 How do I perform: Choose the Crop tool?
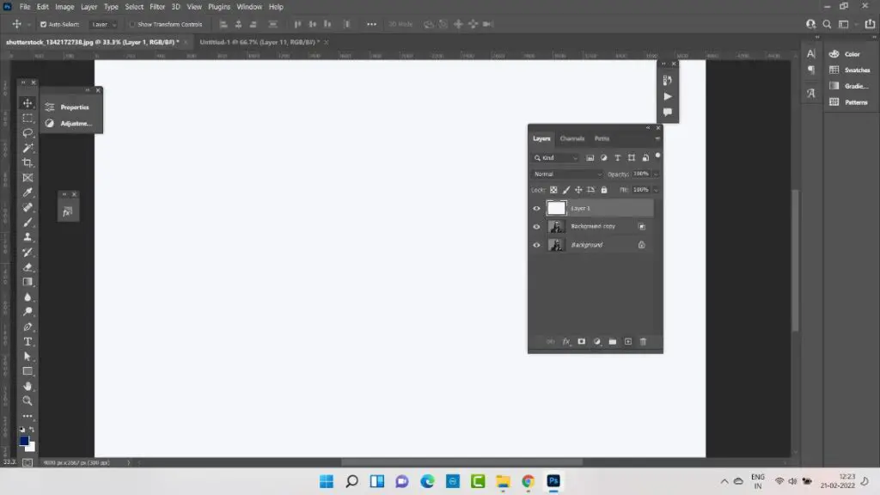pyautogui.click(x=27, y=162)
